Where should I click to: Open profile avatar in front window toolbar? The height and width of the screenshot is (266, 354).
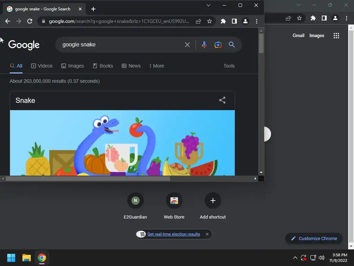(245, 21)
